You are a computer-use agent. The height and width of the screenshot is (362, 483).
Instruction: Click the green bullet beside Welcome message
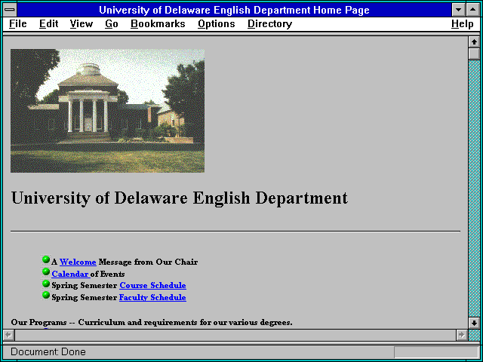pyautogui.click(x=46, y=259)
